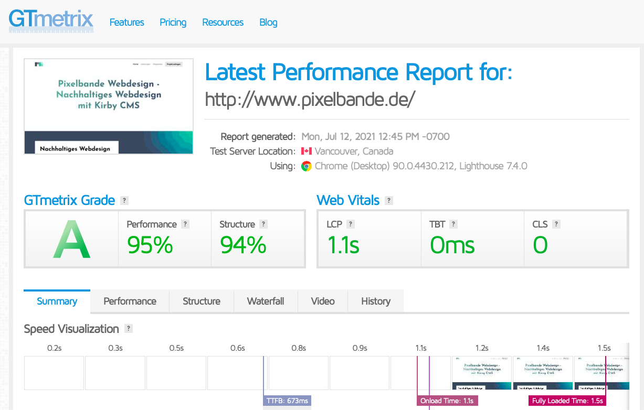Switch to the Structure tab
644x410 pixels.
coord(202,301)
